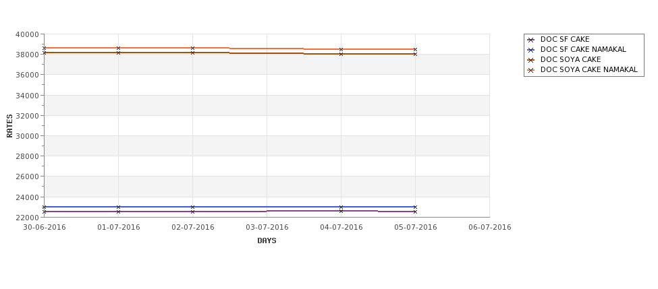The height and width of the screenshot is (289, 658).
Task: Click the DOC SOYA CAKE NAMAKAL legend marker
Action: 531,70
